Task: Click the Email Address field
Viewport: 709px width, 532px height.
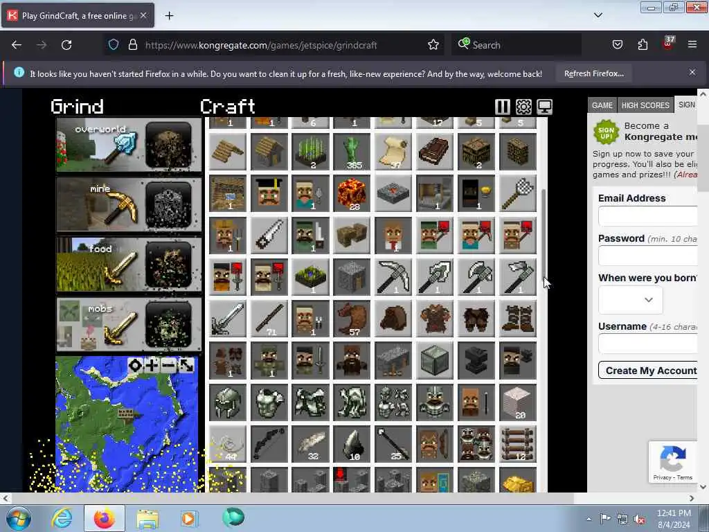Action: click(x=647, y=216)
